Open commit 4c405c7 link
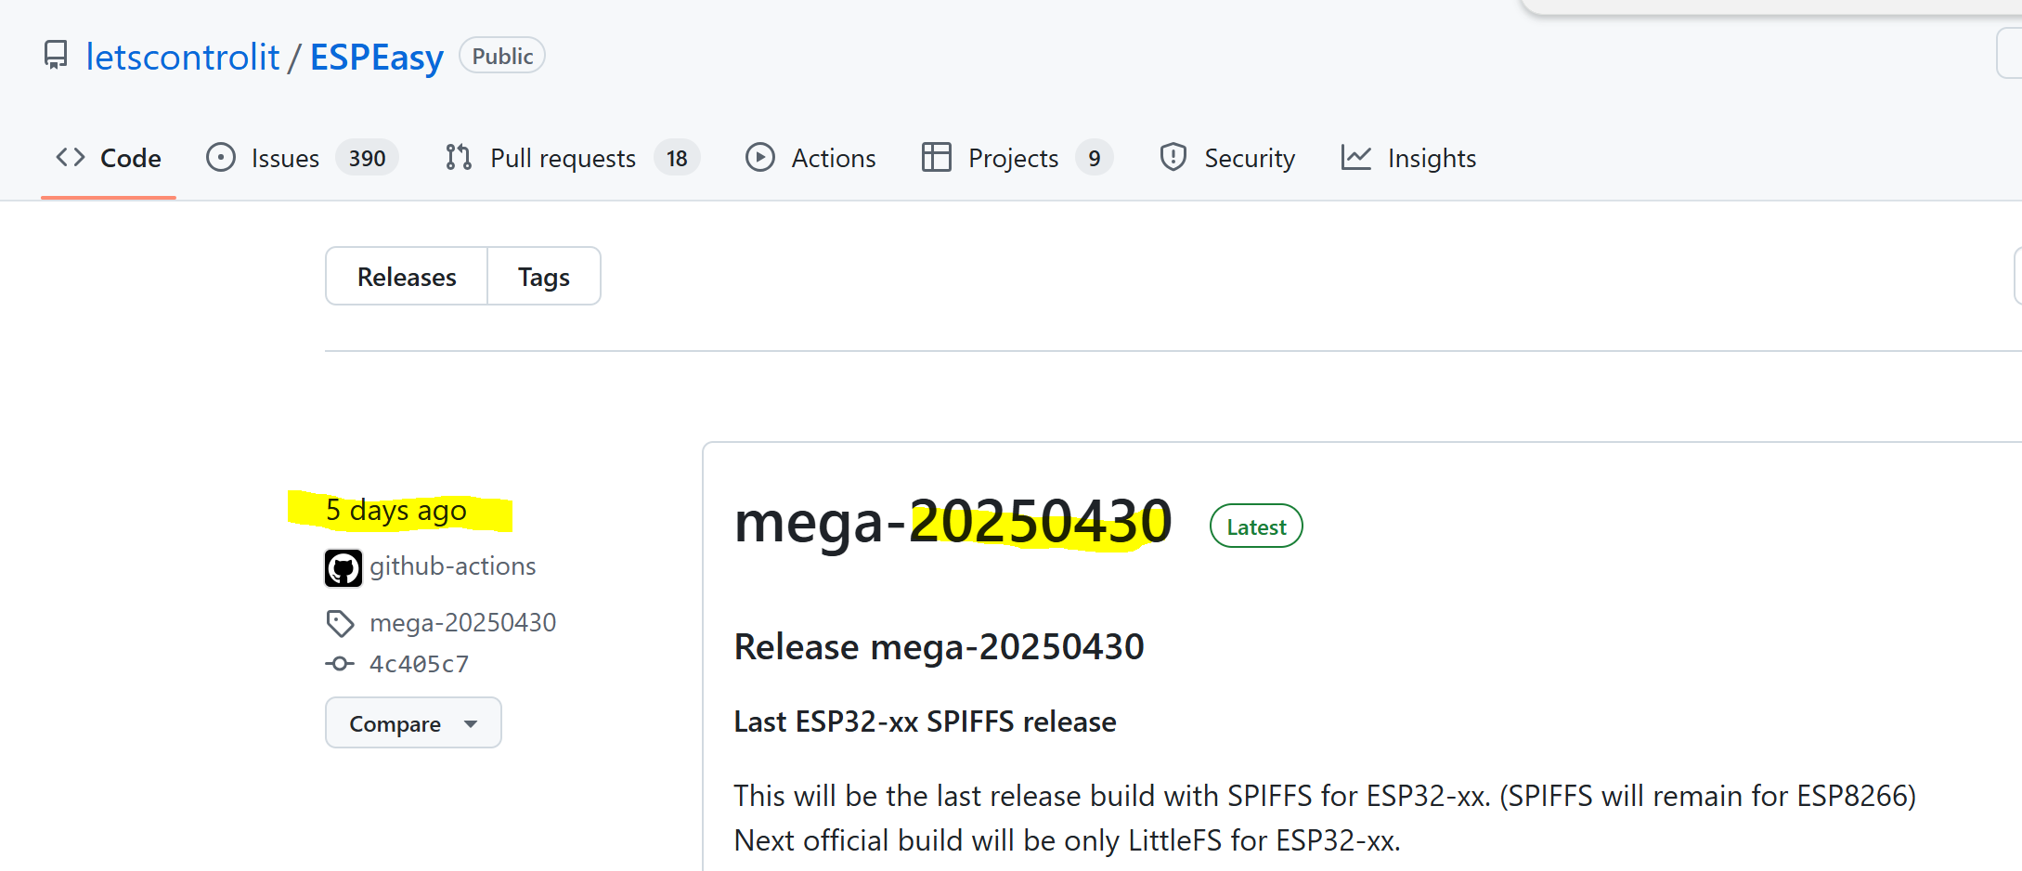This screenshot has height=871, width=2022. (420, 664)
